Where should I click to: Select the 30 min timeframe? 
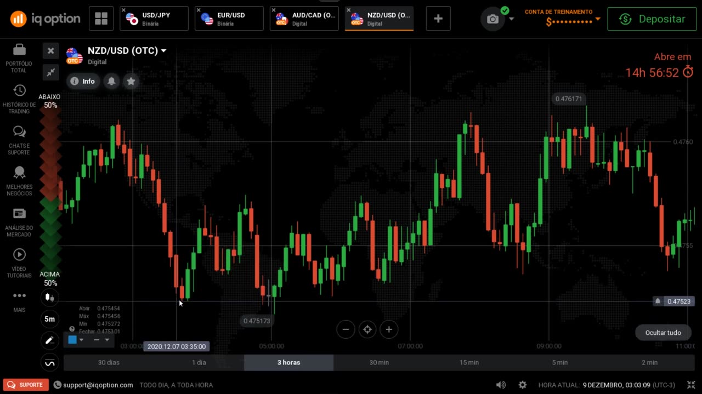click(x=379, y=362)
